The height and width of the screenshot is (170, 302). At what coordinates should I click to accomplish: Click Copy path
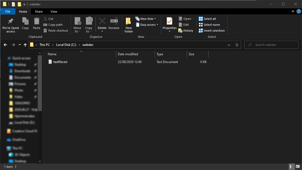click(x=53, y=25)
